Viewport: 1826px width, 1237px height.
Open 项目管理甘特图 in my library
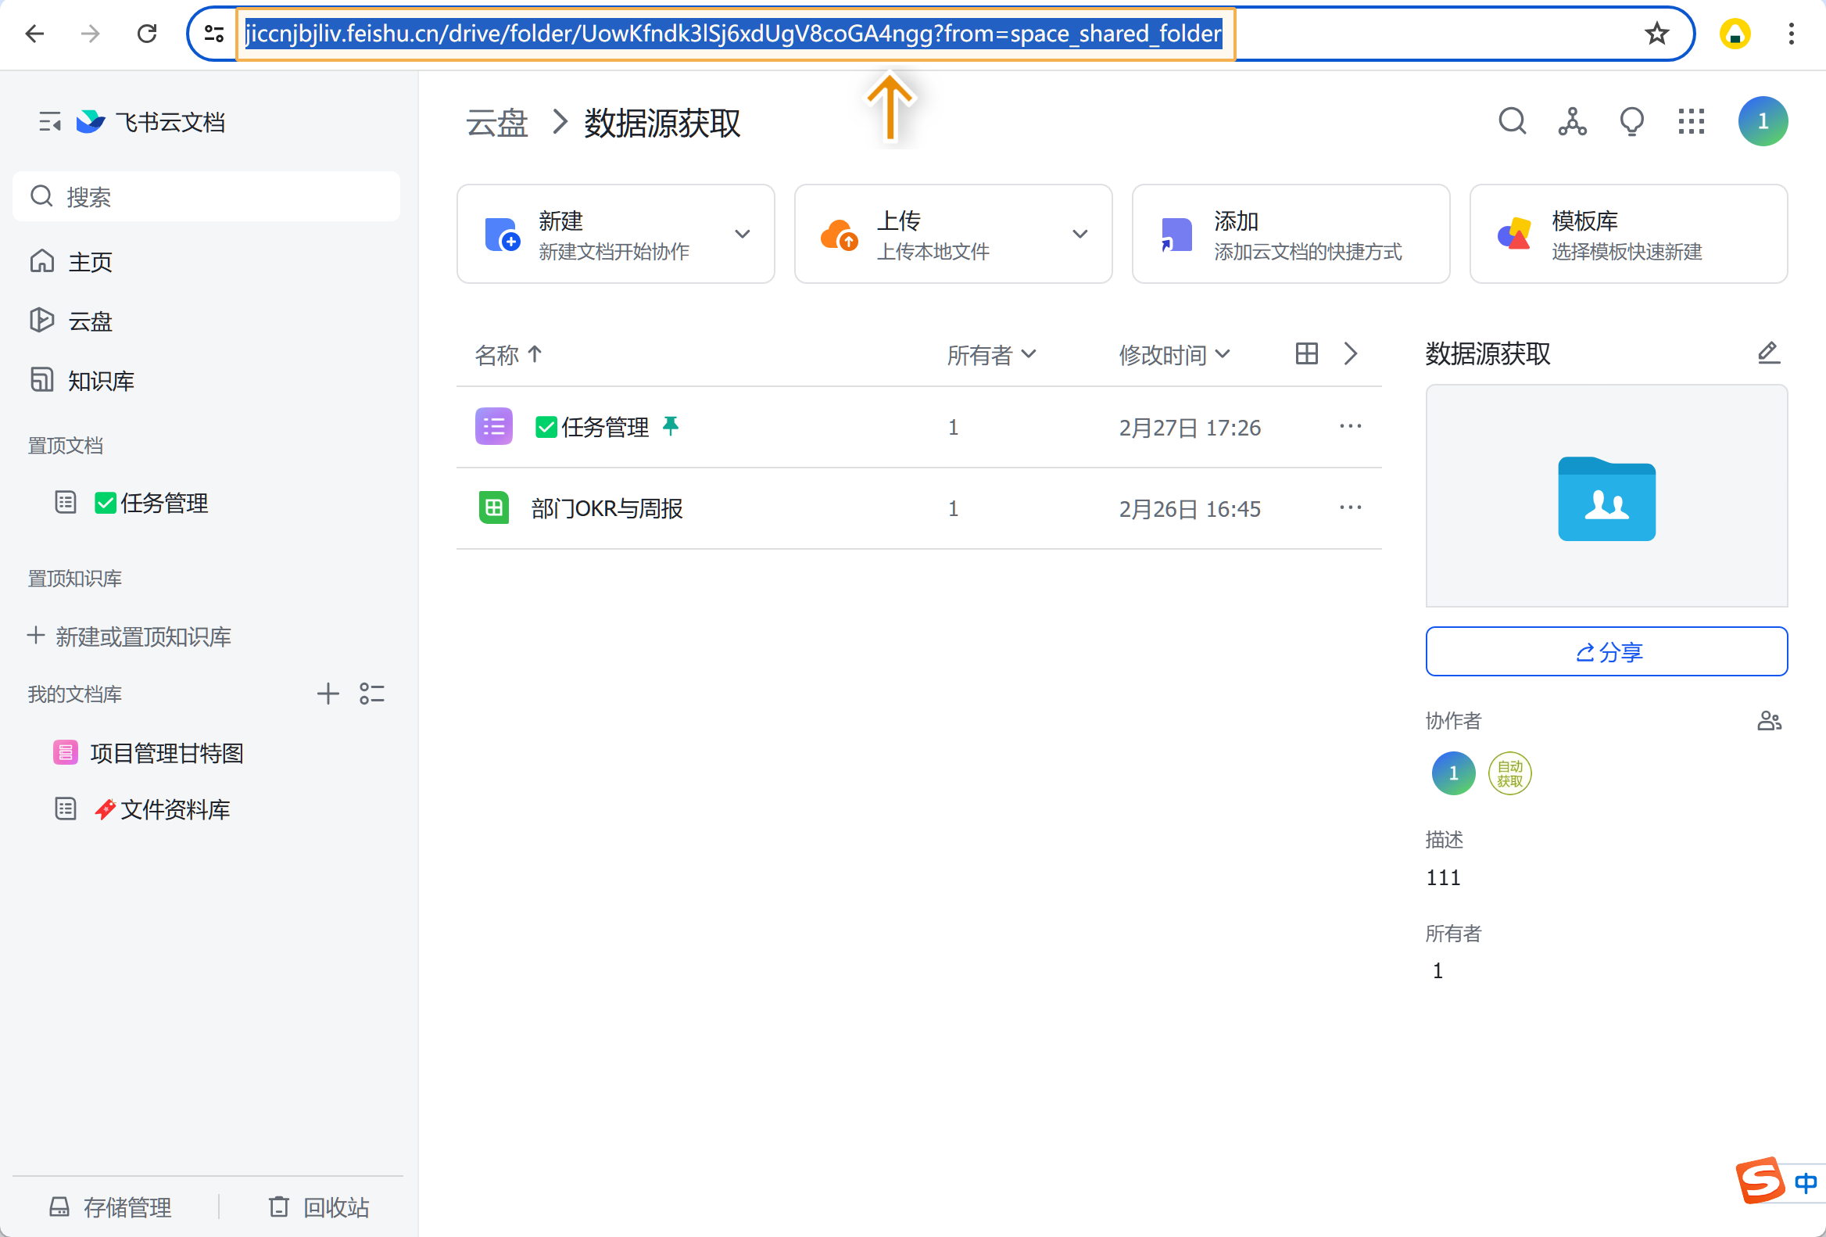point(206,753)
